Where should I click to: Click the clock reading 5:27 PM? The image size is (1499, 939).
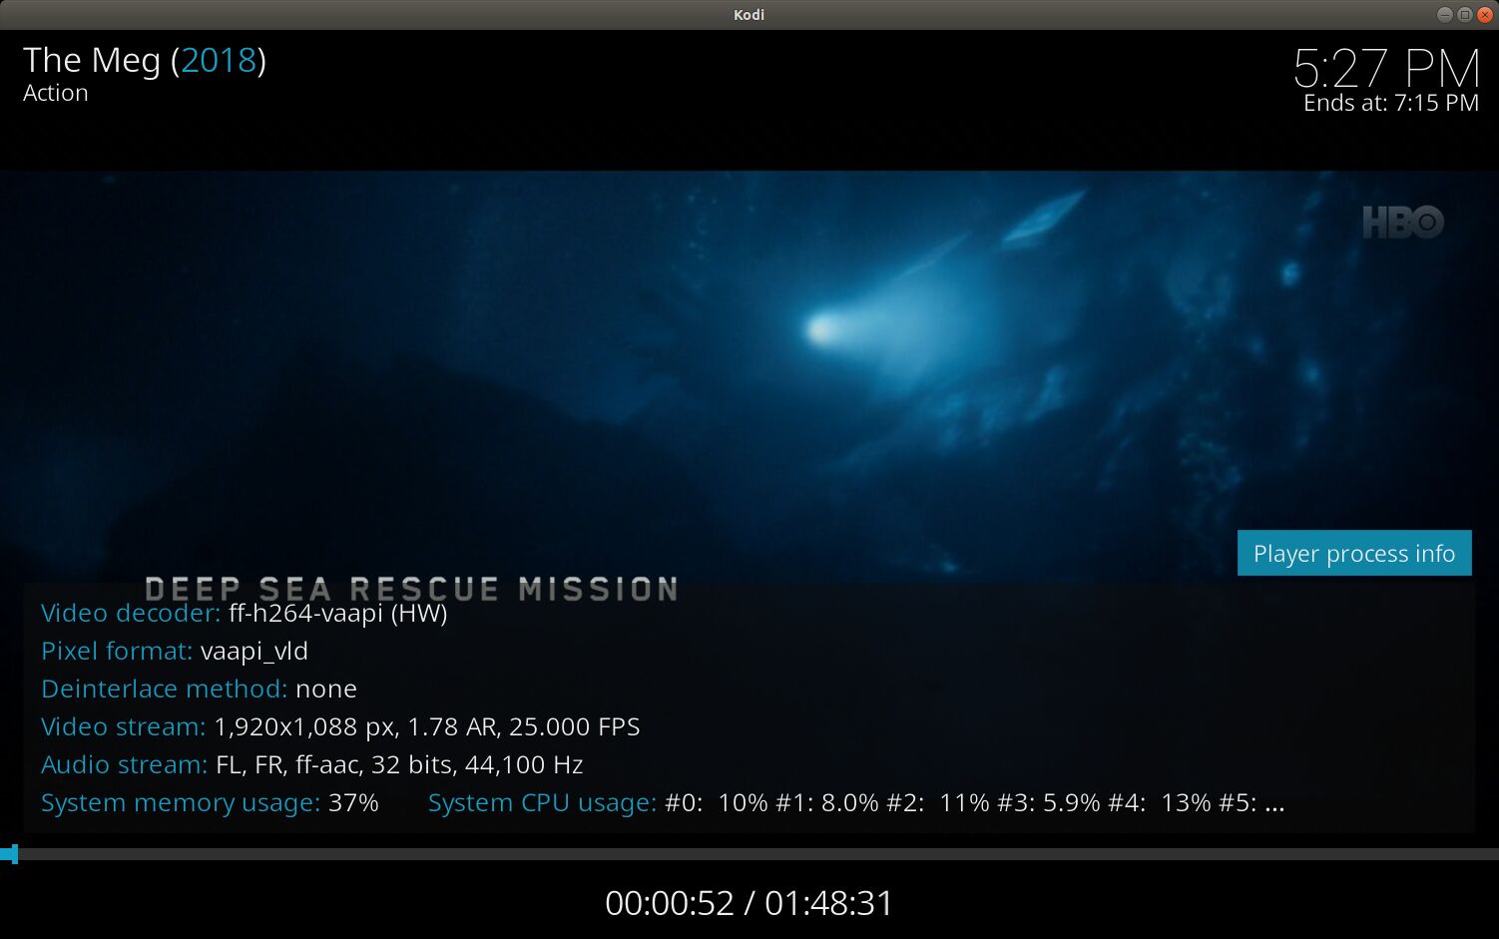[x=1385, y=68]
